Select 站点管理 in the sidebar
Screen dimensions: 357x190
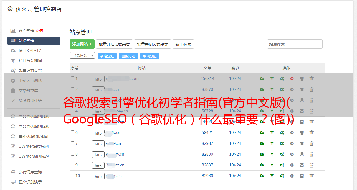[34, 41]
